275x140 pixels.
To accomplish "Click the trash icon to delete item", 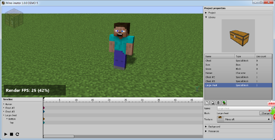I will point(218,103).
